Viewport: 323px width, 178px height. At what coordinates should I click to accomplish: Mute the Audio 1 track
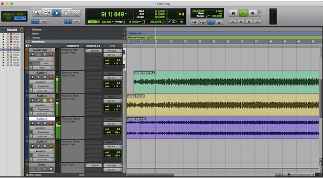(51, 77)
